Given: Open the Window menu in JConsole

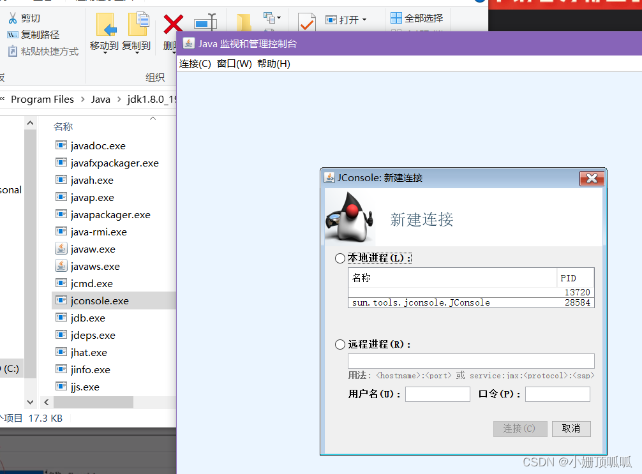Looking at the screenshot, I should 234,64.
